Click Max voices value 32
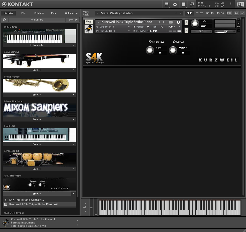 point(162,26)
